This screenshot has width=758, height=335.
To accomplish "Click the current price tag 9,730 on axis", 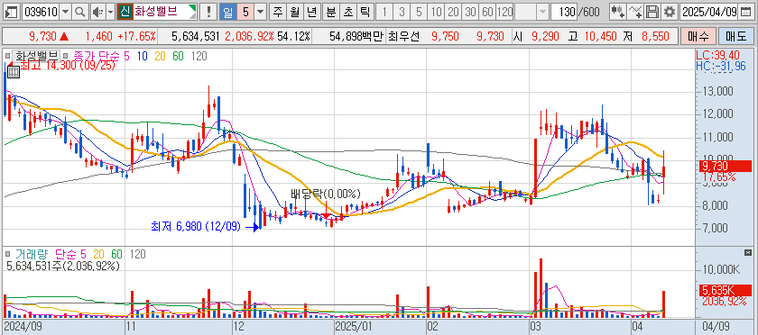I will coord(726,167).
